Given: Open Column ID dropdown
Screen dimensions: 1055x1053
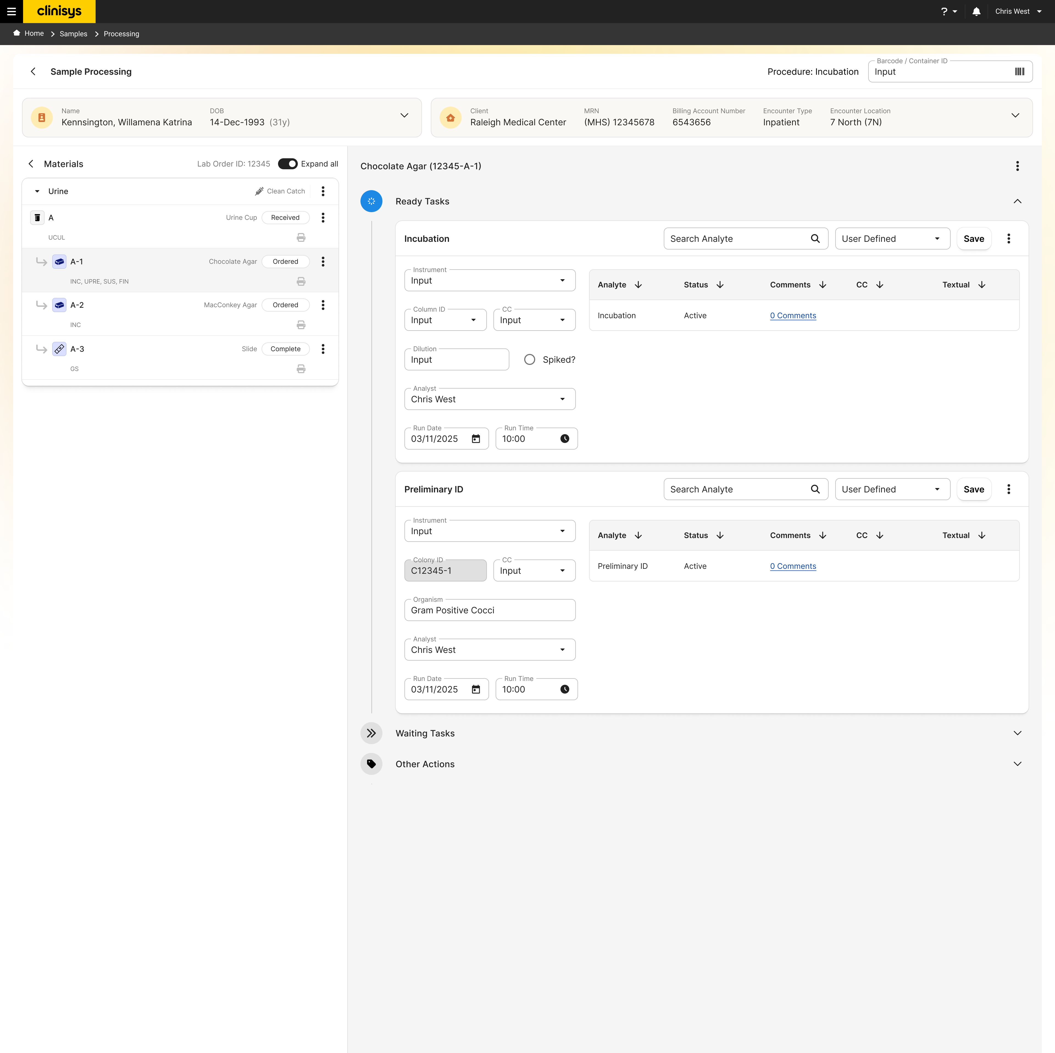Looking at the screenshot, I should [x=446, y=320].
